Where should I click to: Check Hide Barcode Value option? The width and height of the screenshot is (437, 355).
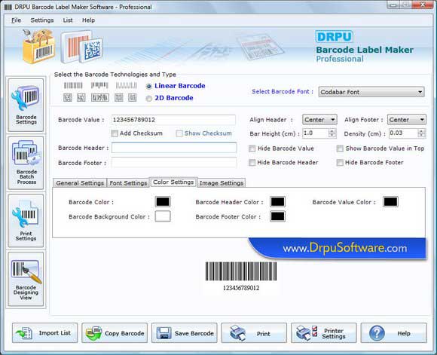click(x=252, y=148)
